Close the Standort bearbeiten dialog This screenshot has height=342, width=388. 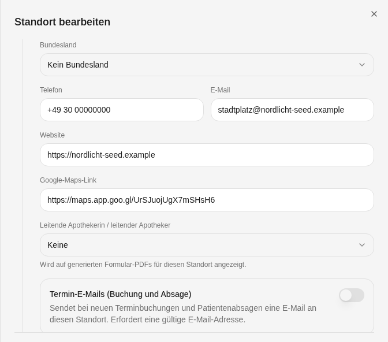[x=374, y=14]
